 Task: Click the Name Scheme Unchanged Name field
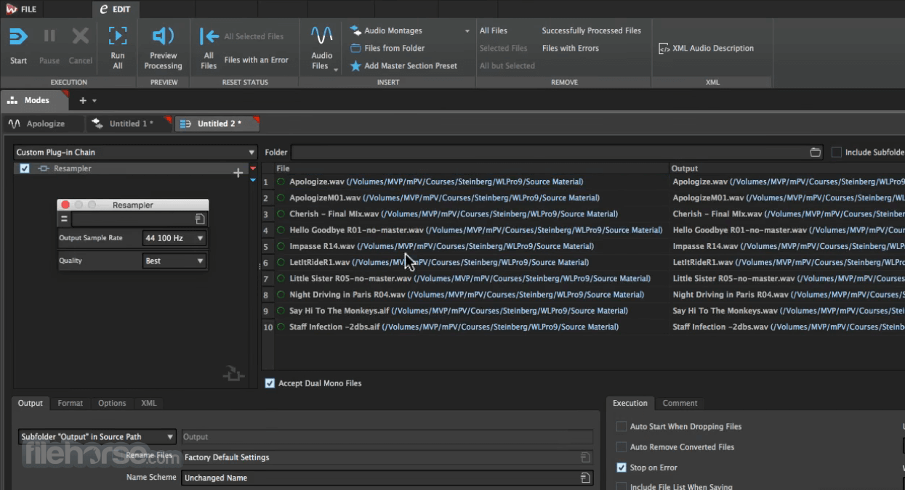coord(387,478)
